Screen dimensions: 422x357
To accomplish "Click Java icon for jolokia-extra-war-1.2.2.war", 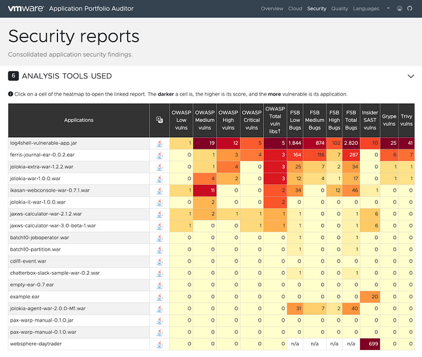I will 159,167.
